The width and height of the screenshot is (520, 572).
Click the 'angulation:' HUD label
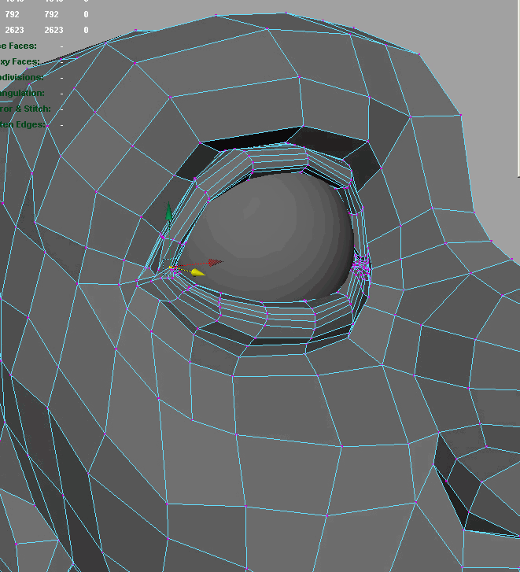point(22,93)
